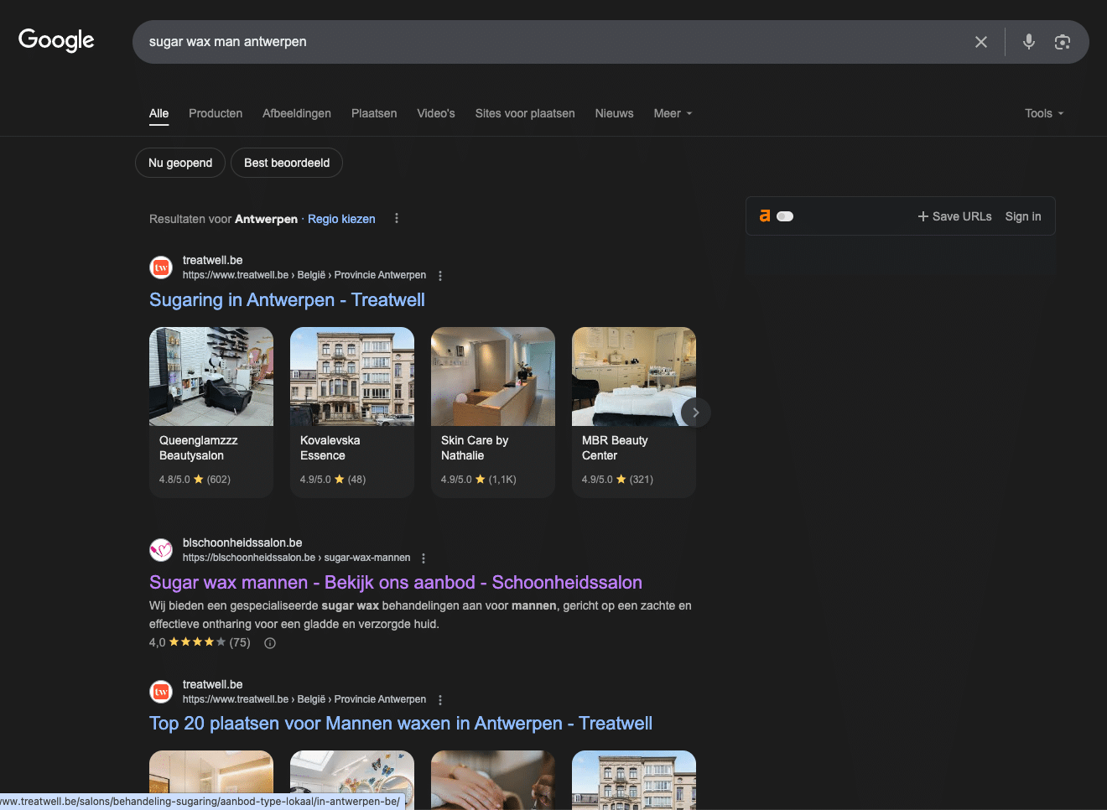This screenshot has height=810, width=1107.
Task: Apply the Best beoordeeld filter chip
Action: pyautogui.click(x=287, y=163)
